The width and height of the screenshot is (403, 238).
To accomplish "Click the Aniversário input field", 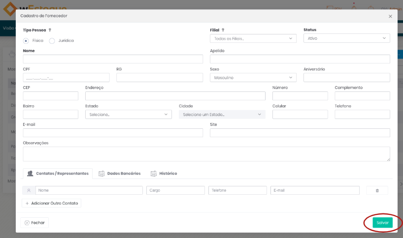I will click(x=347, y=78).
